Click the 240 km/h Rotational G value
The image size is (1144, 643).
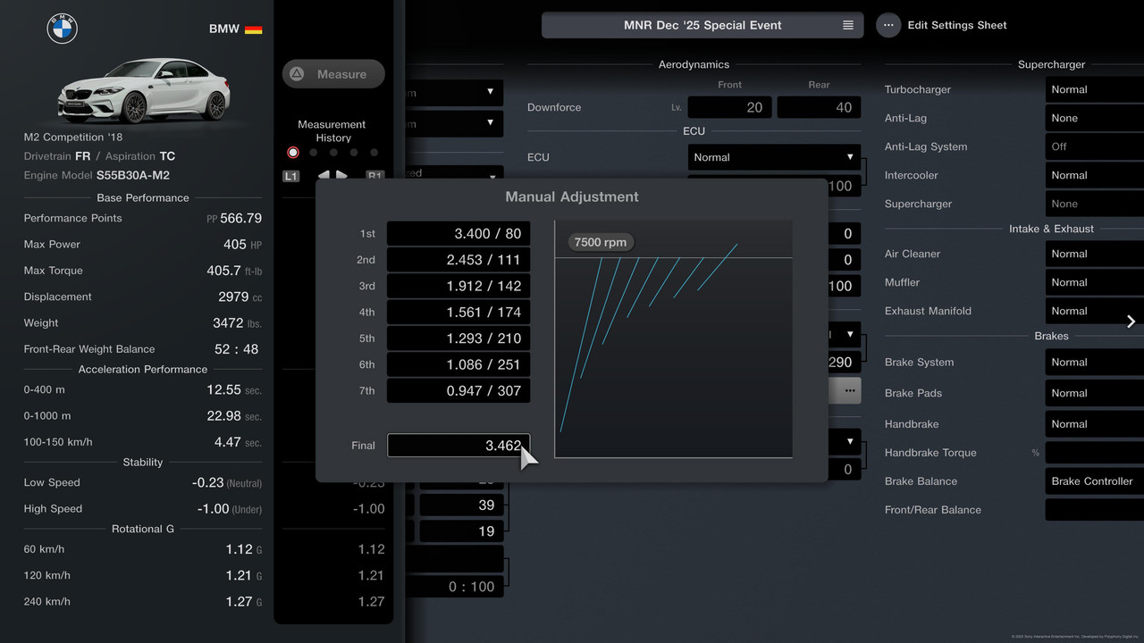244,601
